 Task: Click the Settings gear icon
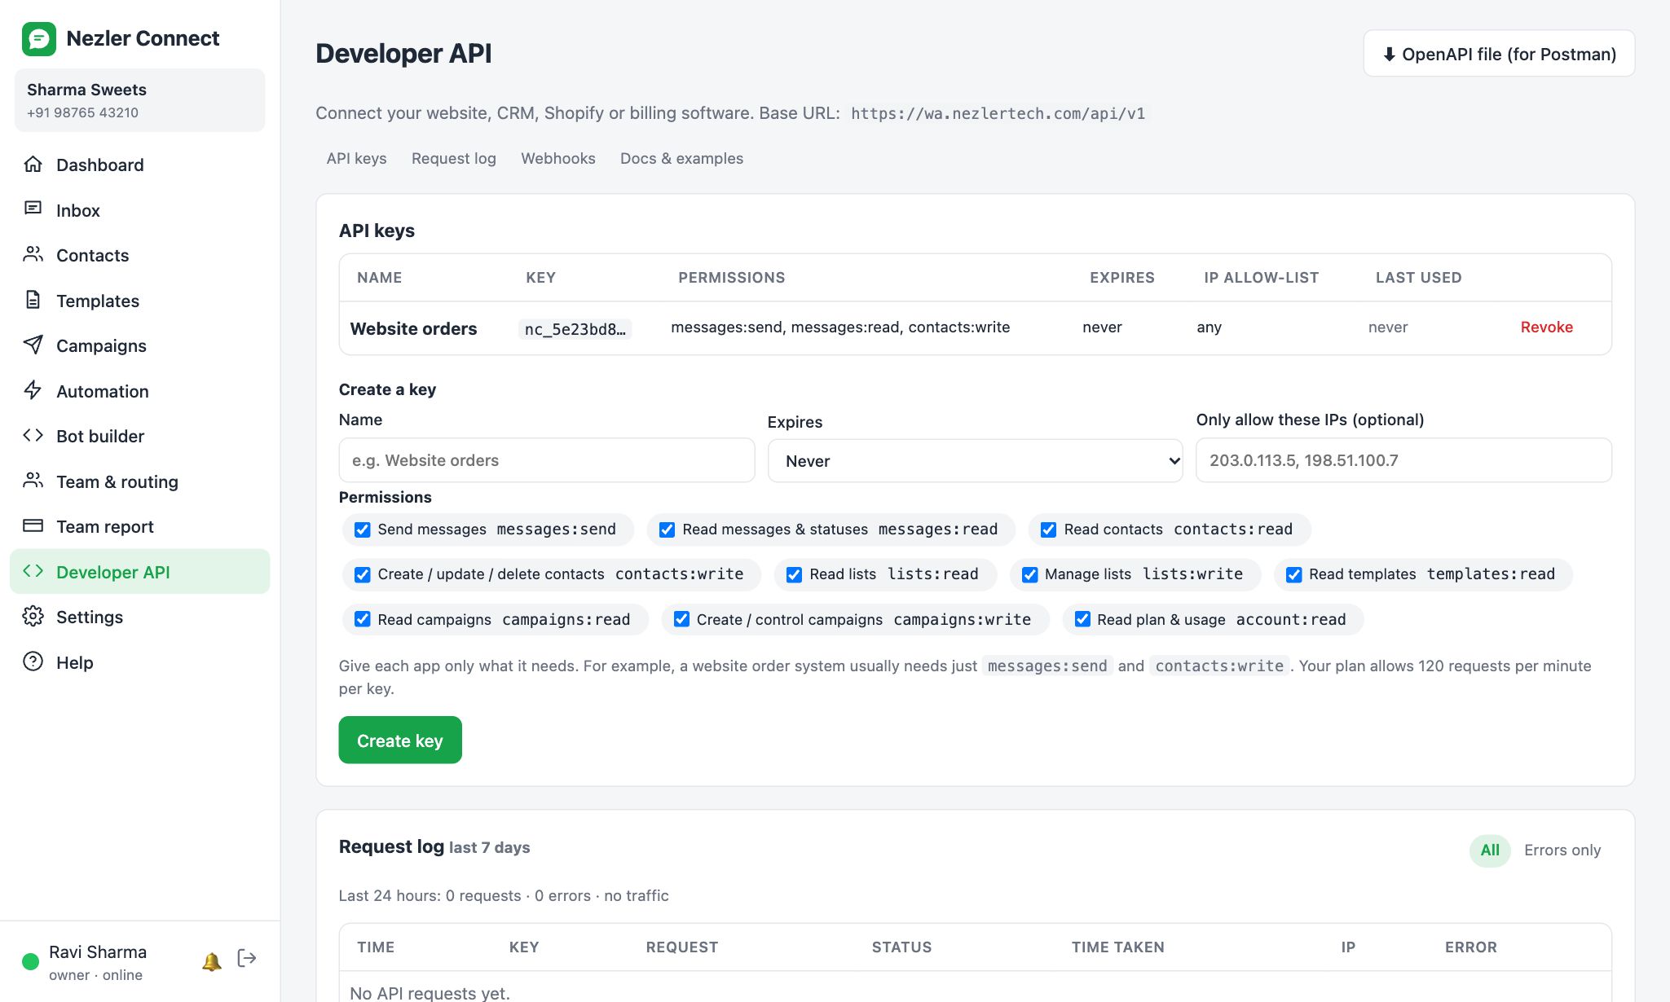click(33, 617)
